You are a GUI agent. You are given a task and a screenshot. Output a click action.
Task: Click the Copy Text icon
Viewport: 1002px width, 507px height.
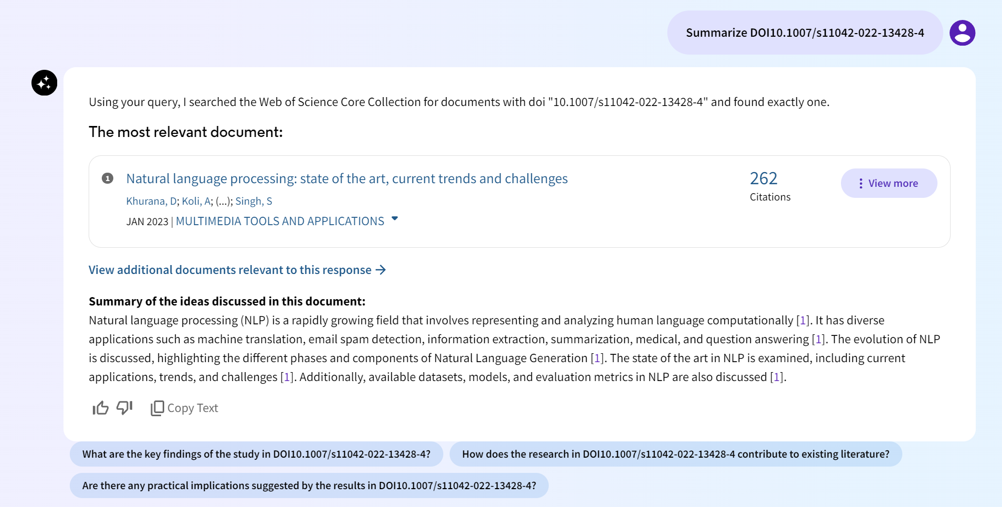157,408
